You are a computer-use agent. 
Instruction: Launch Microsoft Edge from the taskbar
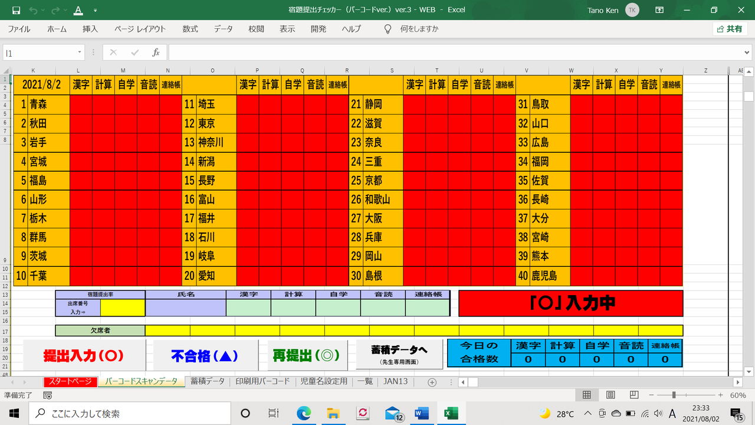point(304,413)
